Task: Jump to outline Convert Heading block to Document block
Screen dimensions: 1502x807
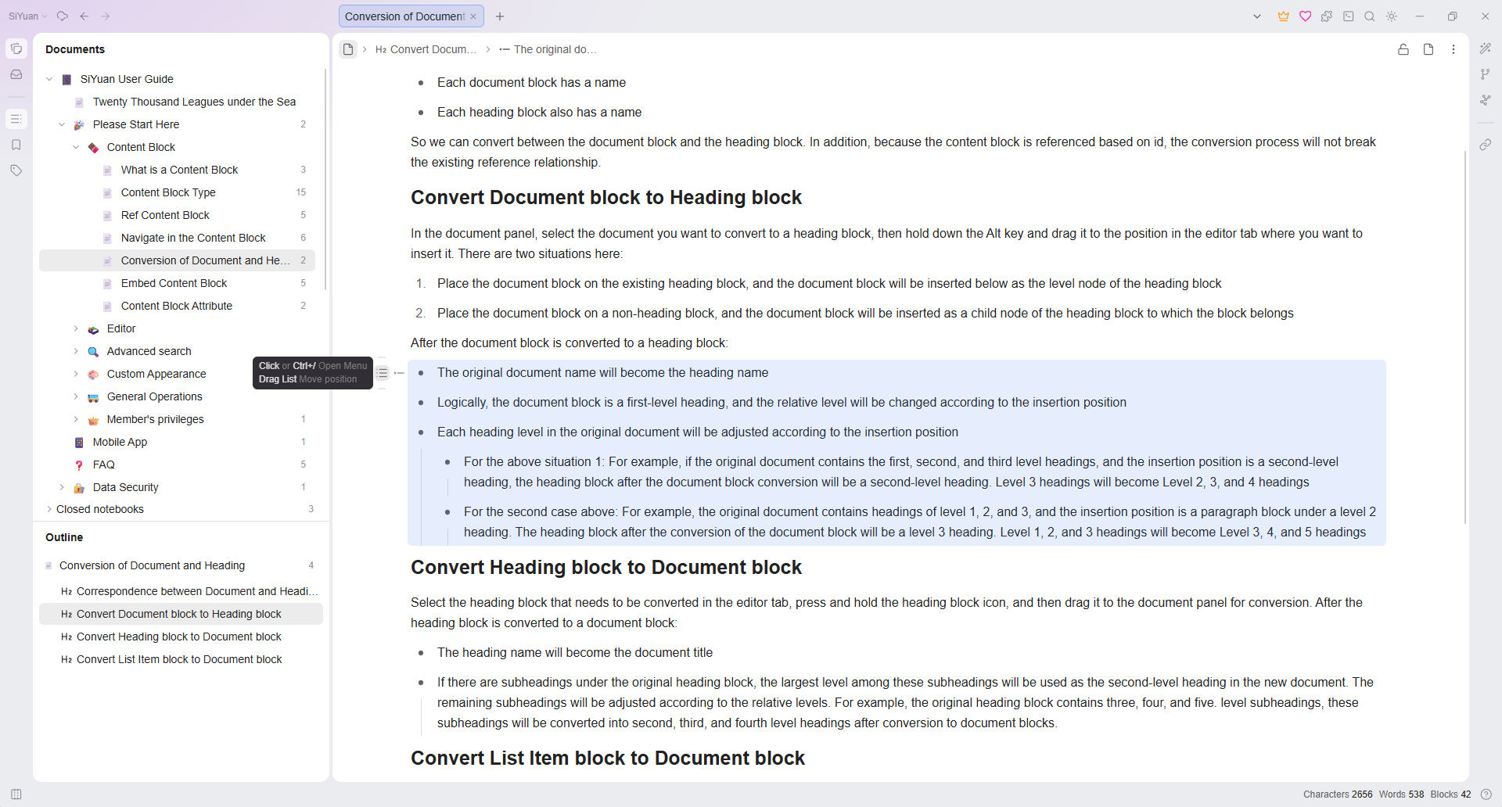Action: point(181,637)
